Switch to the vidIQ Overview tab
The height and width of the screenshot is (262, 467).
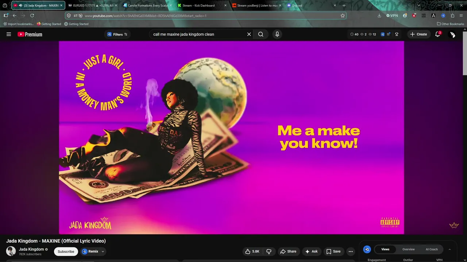tap(408, 249)
